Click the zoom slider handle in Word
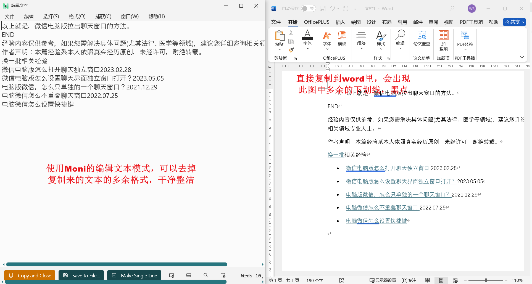Viewport: 532px width, 284px height. (x=486, y=280)
